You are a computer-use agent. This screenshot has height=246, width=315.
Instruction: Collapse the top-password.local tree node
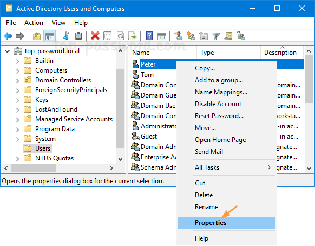[7, 51]
